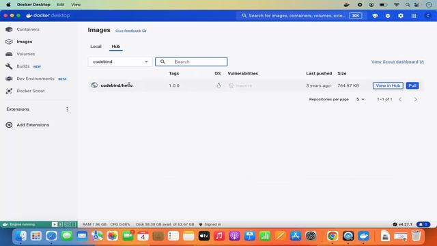
Task: Click the notifications bell badge in status bar
Action: pos(423,224)
